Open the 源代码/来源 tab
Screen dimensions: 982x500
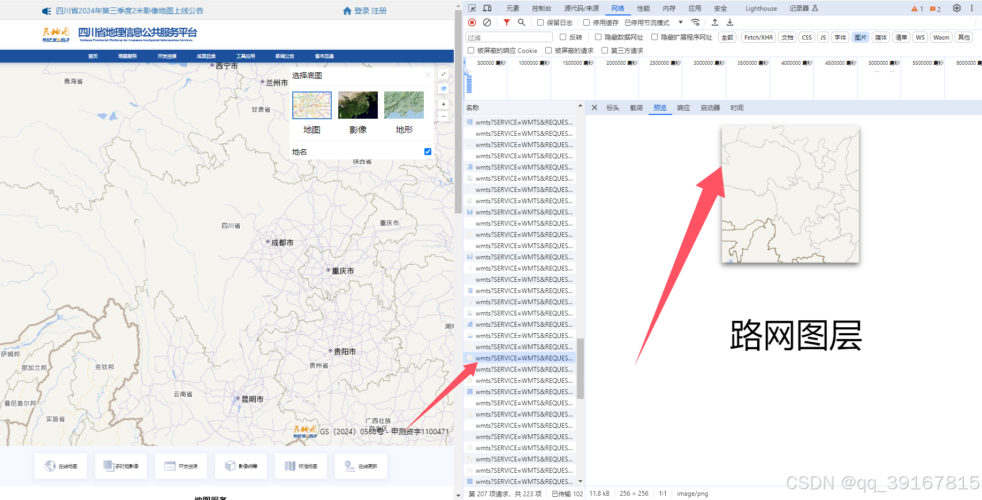[582, 9]
